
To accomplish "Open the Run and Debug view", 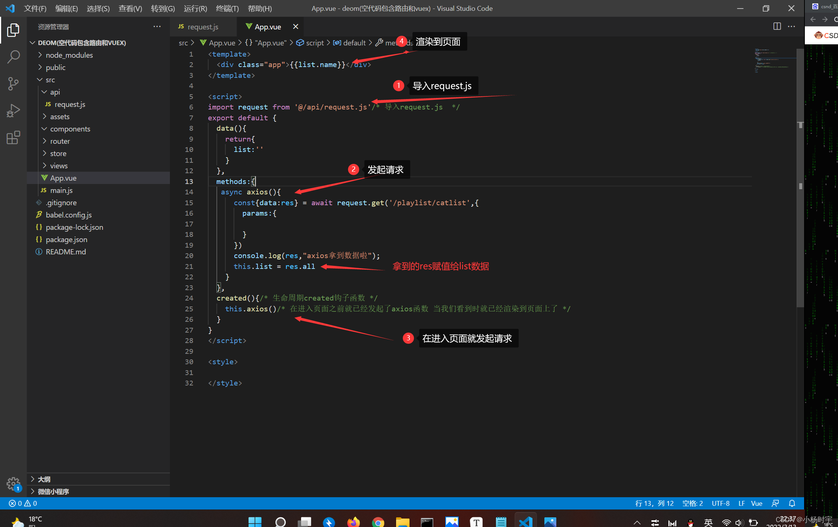I will pyautogui.click(x=13, y=110).
